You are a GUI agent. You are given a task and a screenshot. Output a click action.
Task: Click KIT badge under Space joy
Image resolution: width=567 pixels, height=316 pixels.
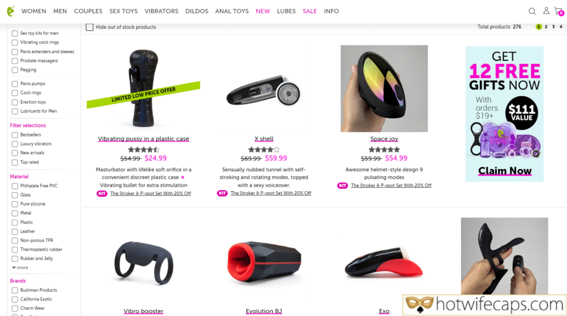click(x=342, y=186)
